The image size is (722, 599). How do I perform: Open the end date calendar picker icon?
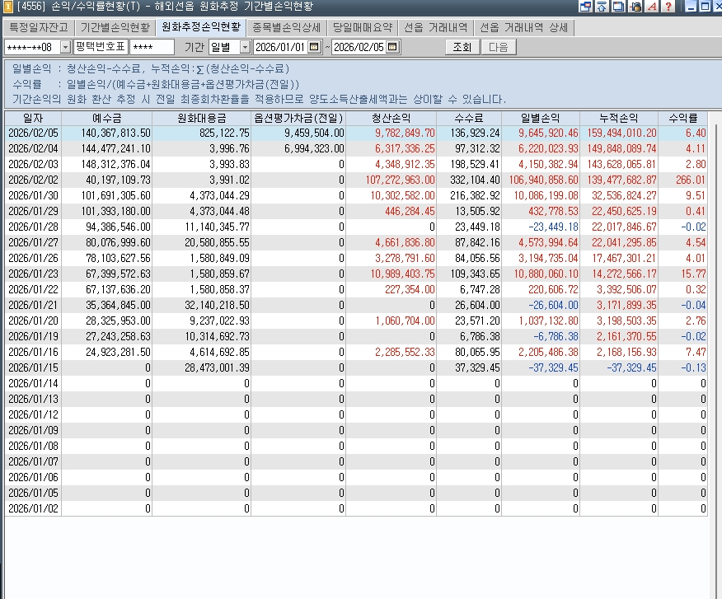click(x=392, y=47)
